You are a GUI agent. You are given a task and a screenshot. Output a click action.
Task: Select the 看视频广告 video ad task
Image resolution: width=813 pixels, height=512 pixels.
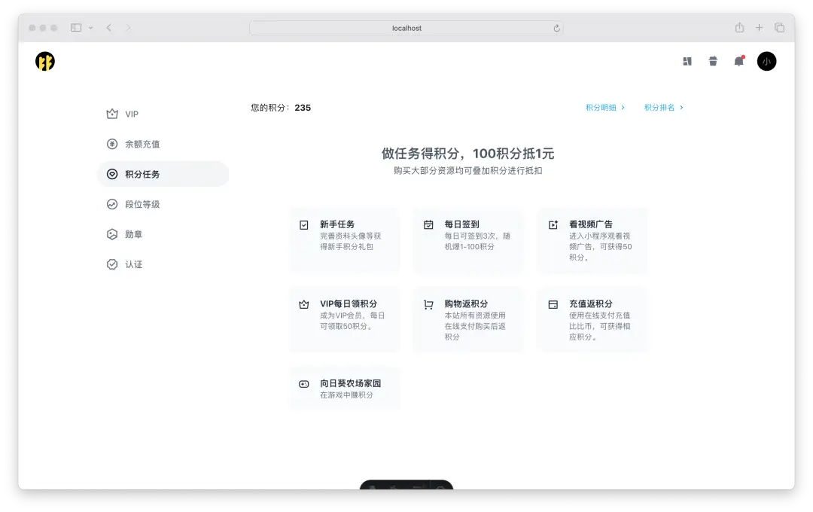tap(592, 241)
